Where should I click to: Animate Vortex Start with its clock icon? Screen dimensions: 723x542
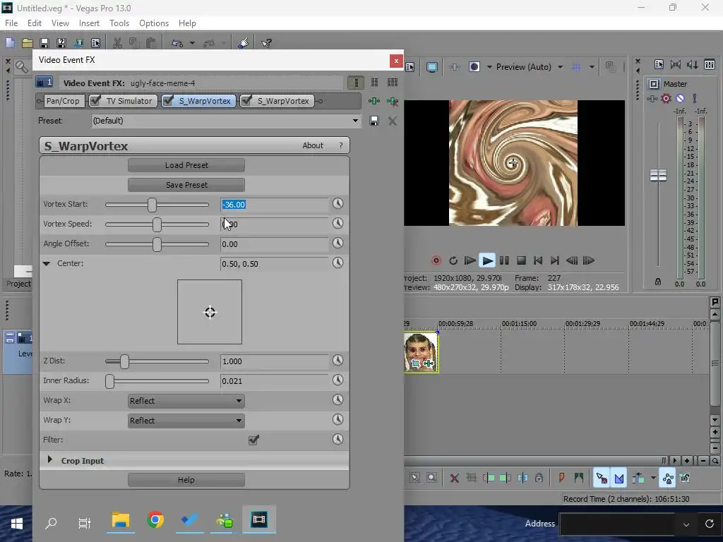click(x=338, y=203)
